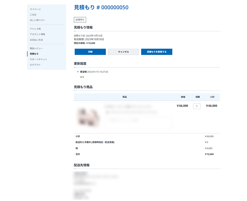Open the ほしい物リスト page
Screen dimensions: 247x201
37,20
